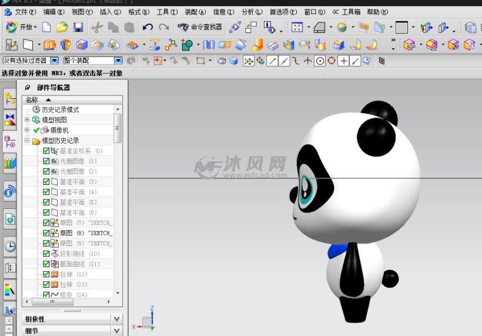Click the Datum plane toolbar icon
Viewport: 482px width, 336px height.
(28, 45)
